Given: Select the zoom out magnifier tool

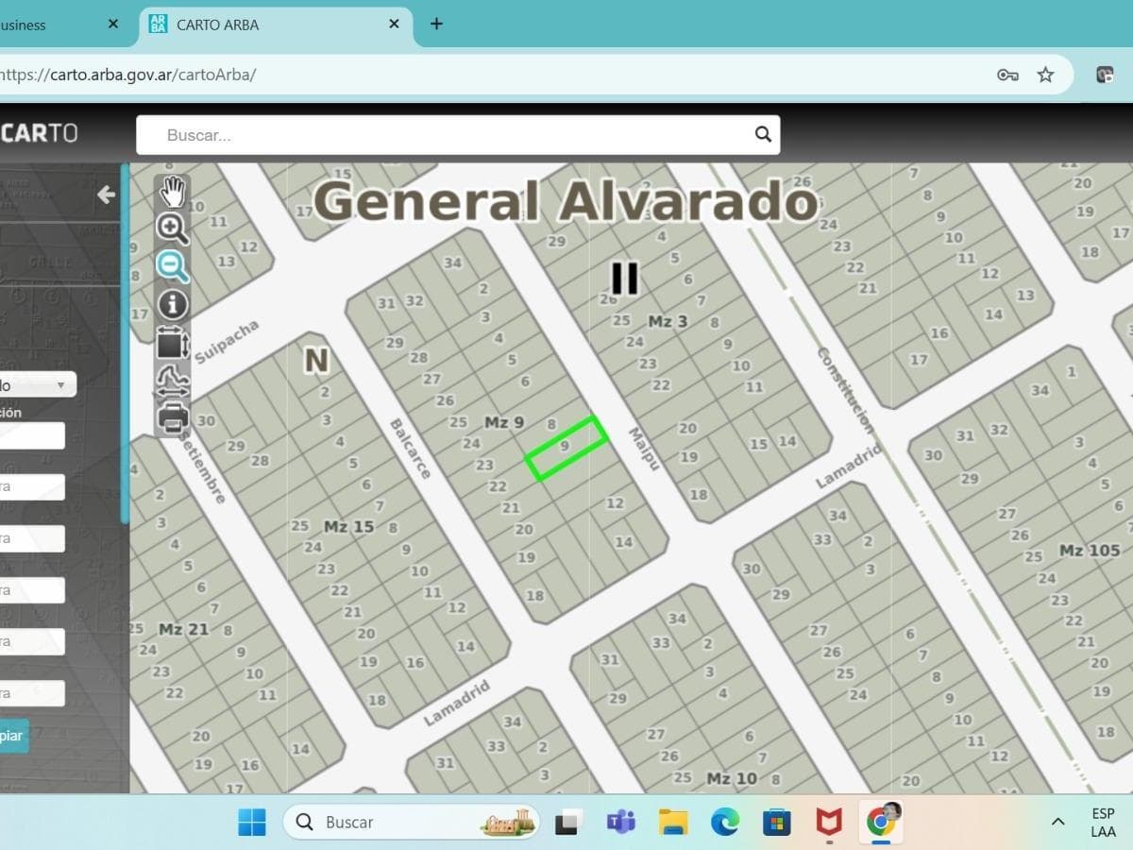Looking at the screenshot, I should [173, 267].
